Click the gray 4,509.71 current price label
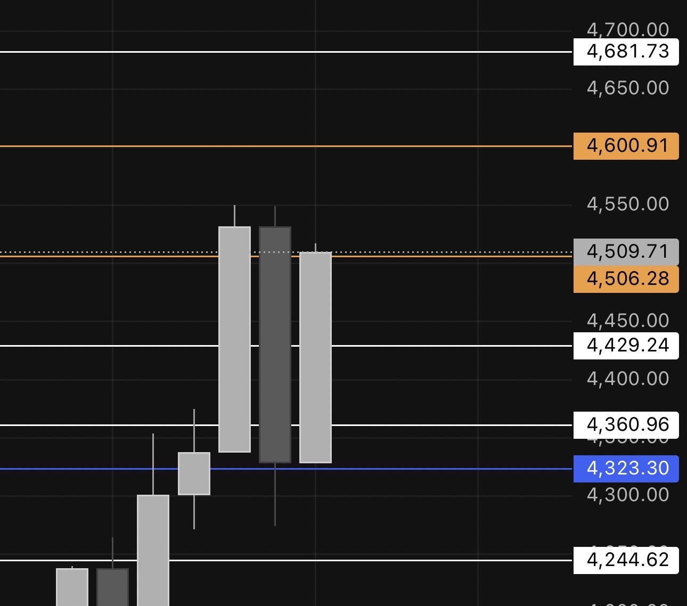Screen dimensions: 687x606 [x=626, y=252]
